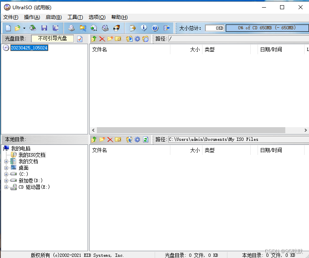Sort disc files by 文件名 column
Screen dimensions: 309x258
tap(130, 49)
